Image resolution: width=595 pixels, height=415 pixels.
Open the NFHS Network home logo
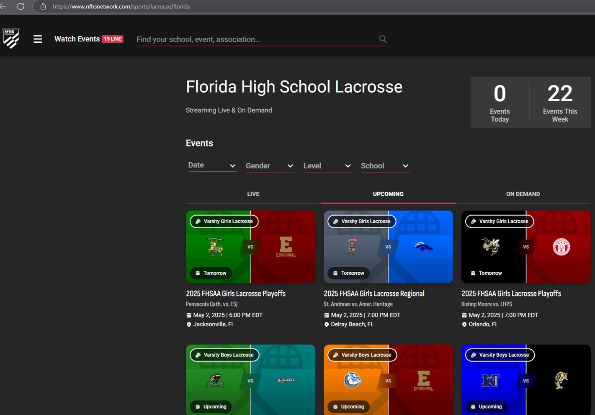pyautogui.click(x=11, y=39)
